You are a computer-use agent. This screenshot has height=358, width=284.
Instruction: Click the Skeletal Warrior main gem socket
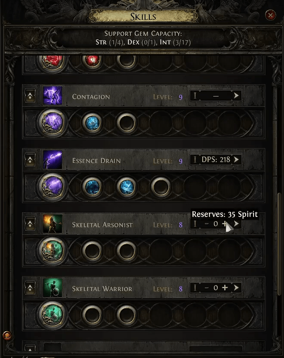tap(52, 315)
